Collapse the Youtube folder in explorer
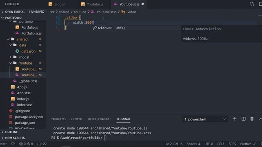 click(25, 63)
